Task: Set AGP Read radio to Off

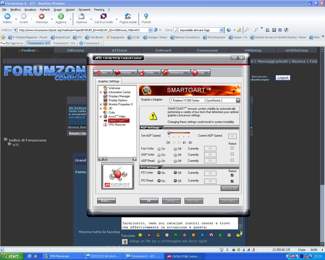Action: (x=175, y=161)
